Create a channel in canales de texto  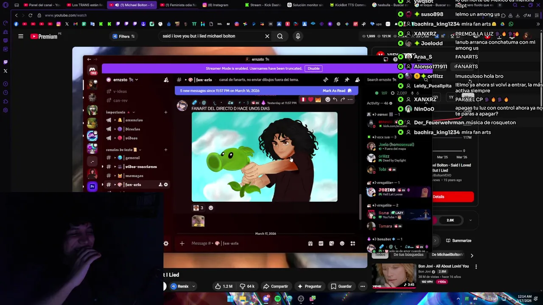tap(166, 150)
